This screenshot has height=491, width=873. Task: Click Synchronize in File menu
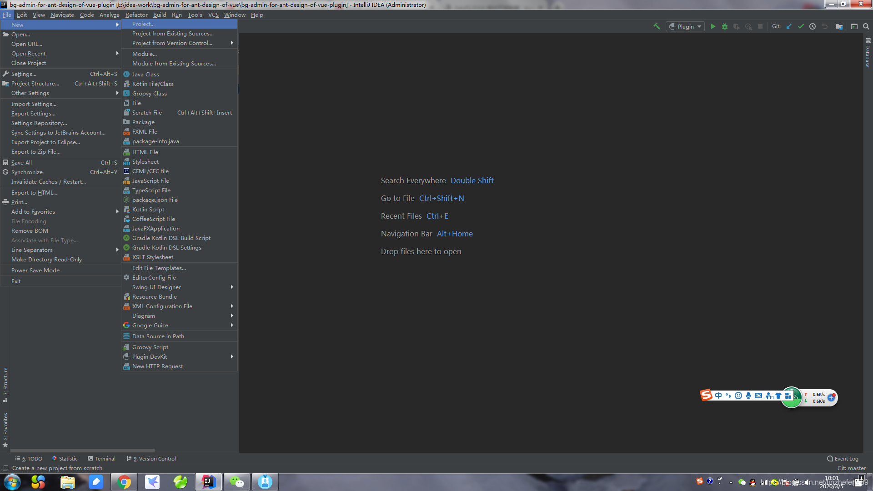[60, 172]
